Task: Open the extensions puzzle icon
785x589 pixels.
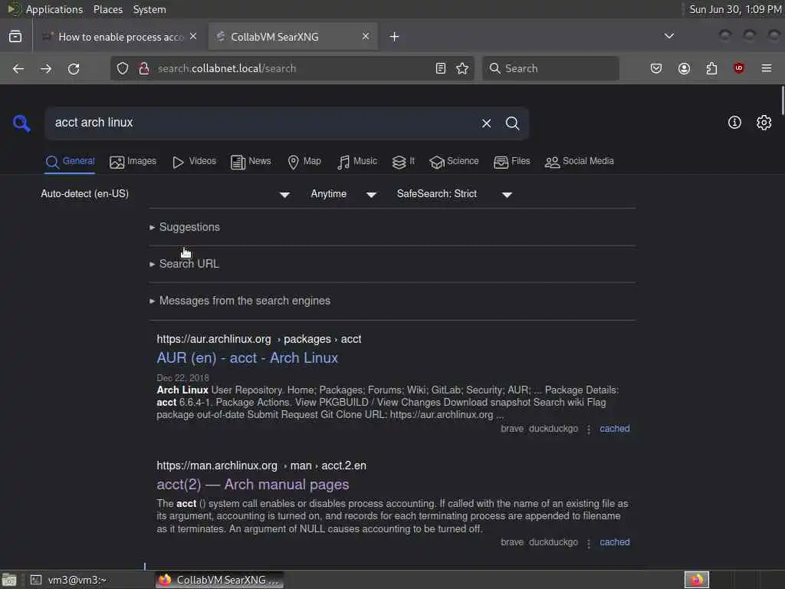Action: (x=711, y=68)
